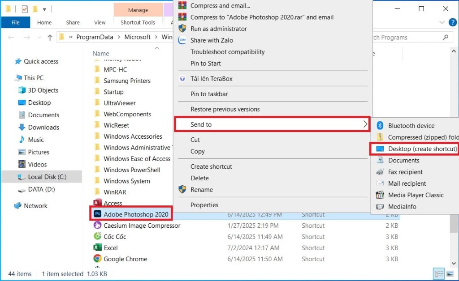This screenshot has width=459, height=281.
Task: Click the Quick access star icon
Action: point(18,61)
